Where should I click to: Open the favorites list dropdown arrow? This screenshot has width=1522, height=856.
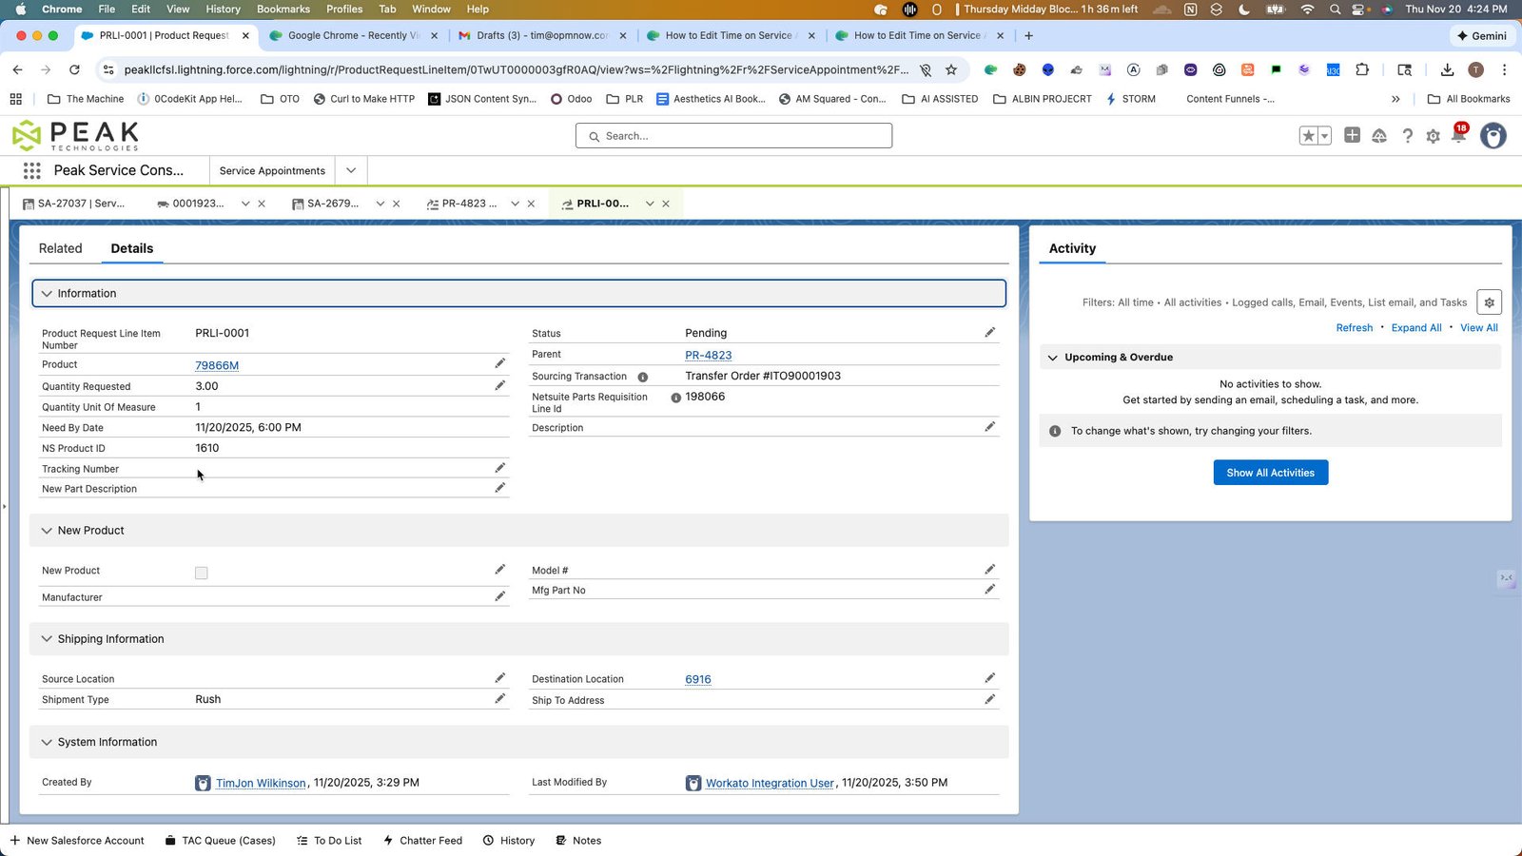click(x=1324, y=136)
